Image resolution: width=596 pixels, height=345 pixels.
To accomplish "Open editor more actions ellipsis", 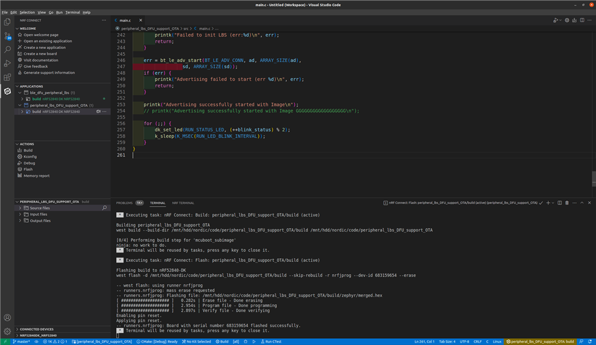I will (590, 20).
